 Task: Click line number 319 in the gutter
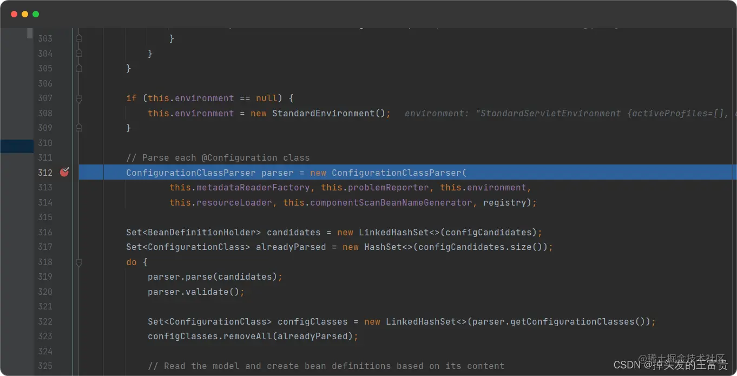pos(45,276)
